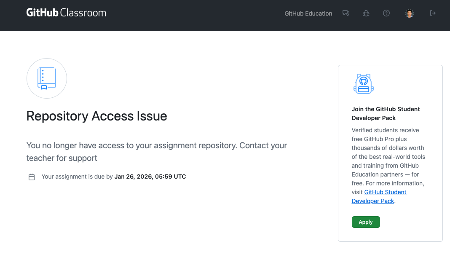
Task: Click the Repository Access Issue heading
Action: (96, 116)
